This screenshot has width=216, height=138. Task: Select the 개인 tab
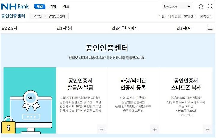coord(40,6)
